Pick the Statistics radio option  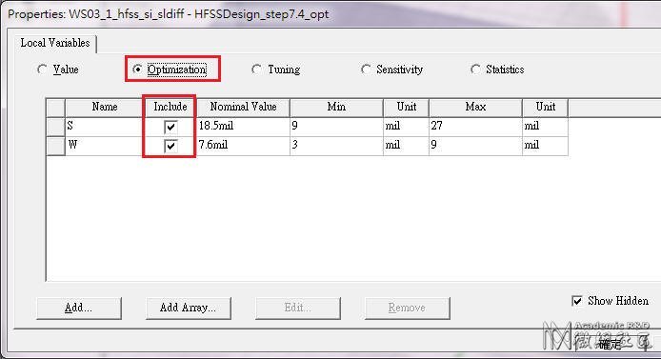click(475, 70)
